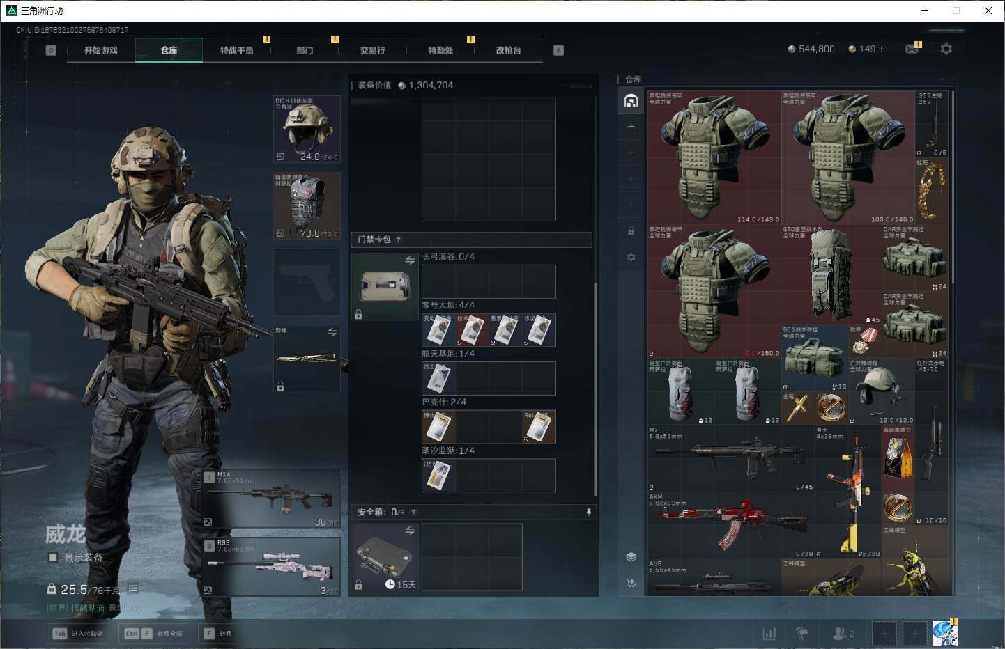Image resolution: width=1005 pixels, height=649 pixels.
Task: Click the 149 premium currency coin
Action: point(852,49)
